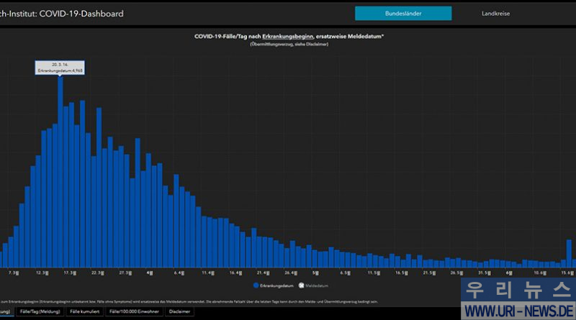This screenshot has height=320, width=576.
Task: Click the 27.3 axis date label
Action: tap(125, 273)
